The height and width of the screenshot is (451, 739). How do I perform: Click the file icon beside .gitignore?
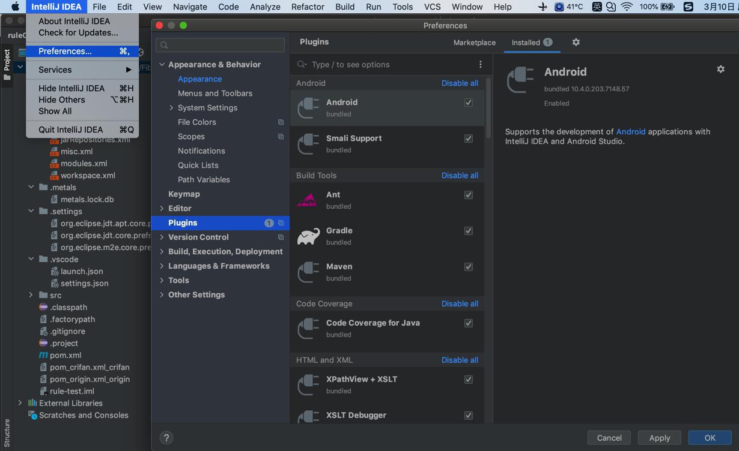[x=43, y=331]
